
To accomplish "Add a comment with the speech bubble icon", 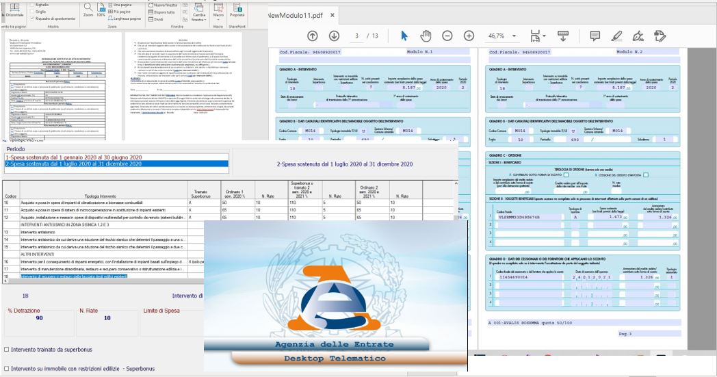I will click(x=595, y=36).
